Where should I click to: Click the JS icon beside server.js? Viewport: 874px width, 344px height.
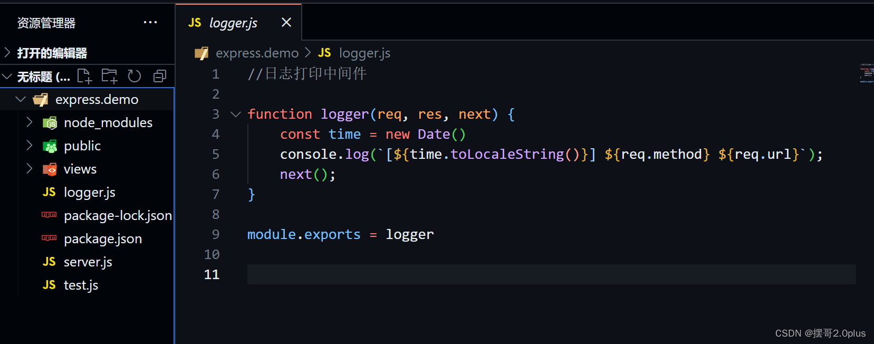point(49,262)
